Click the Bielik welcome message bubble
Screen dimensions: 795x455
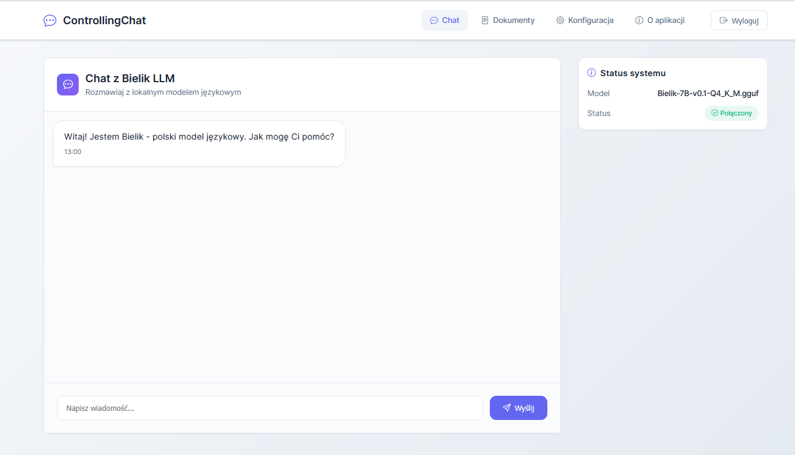tap(199, 143)
